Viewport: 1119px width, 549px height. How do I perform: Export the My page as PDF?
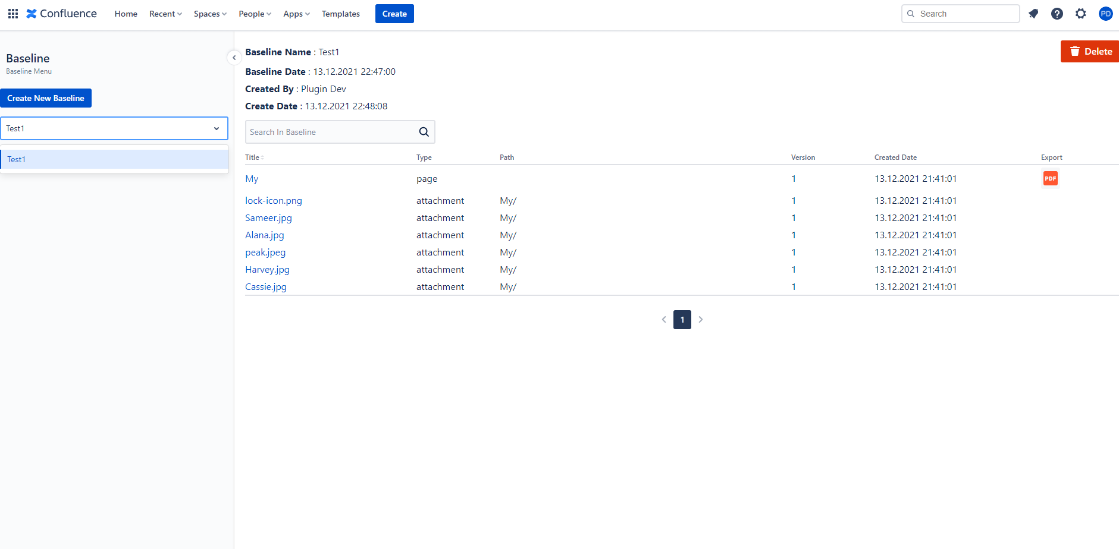[1050, 178]
